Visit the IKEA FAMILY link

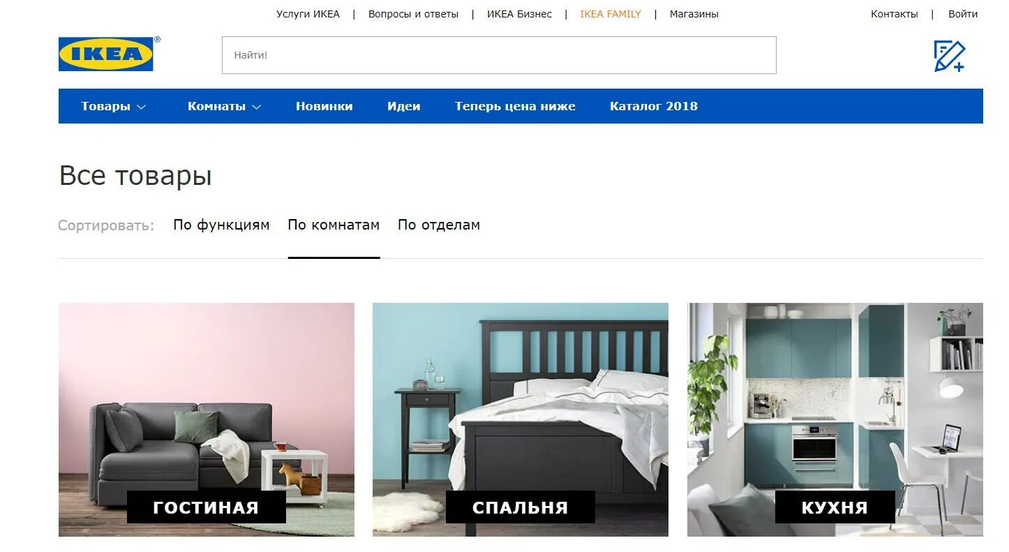(x=611, y=14)
